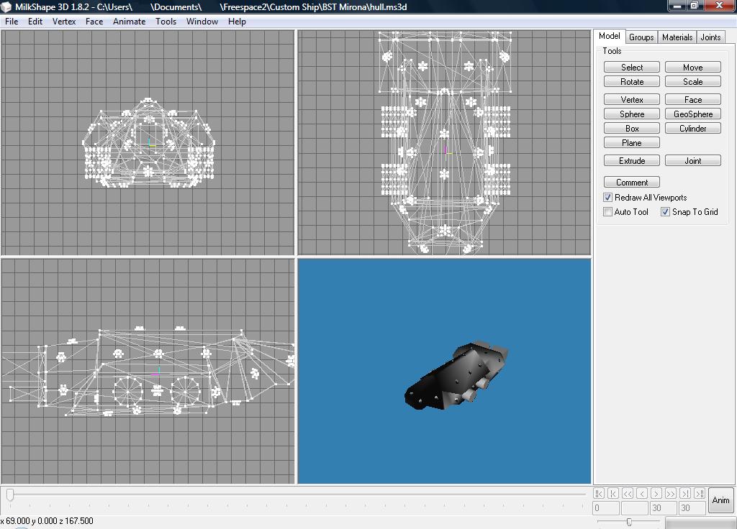Image resolution: width=737 pixels, height=529 pixels.
Task: Pick the Box primitive button
Action: tap(632, 129)
